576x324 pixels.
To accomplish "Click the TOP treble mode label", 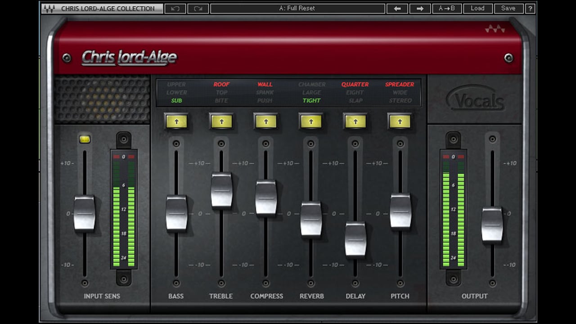I will point(221,93).
